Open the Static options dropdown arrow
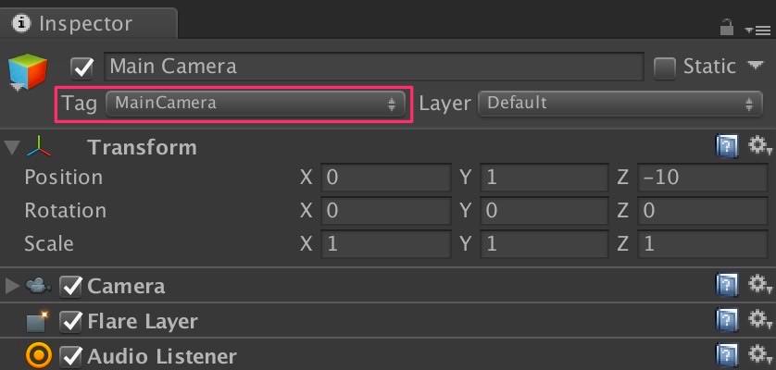The height and width of the screenshot is (370, 776). [756, 66]
